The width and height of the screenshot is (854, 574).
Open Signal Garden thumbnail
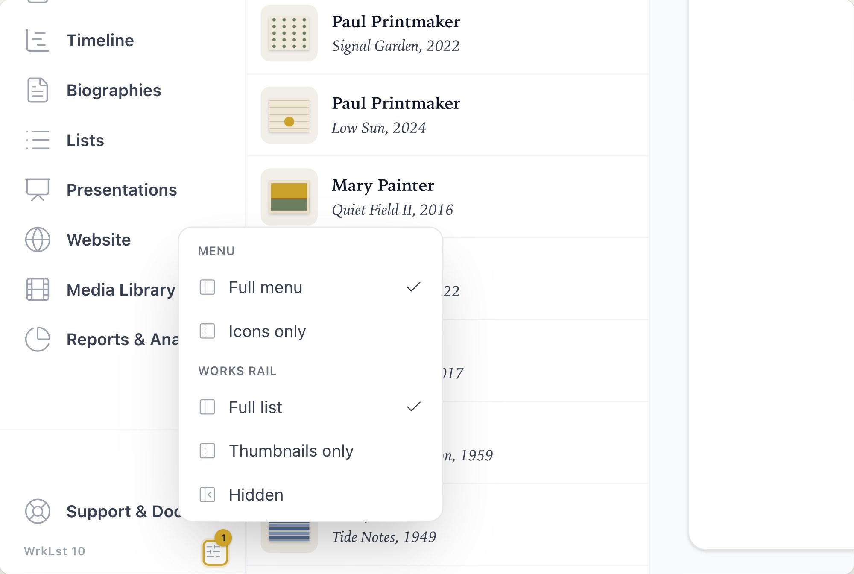point(289,33)
